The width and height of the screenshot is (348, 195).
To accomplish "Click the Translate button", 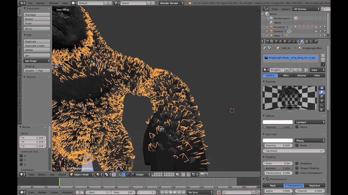I will [37, 15].
